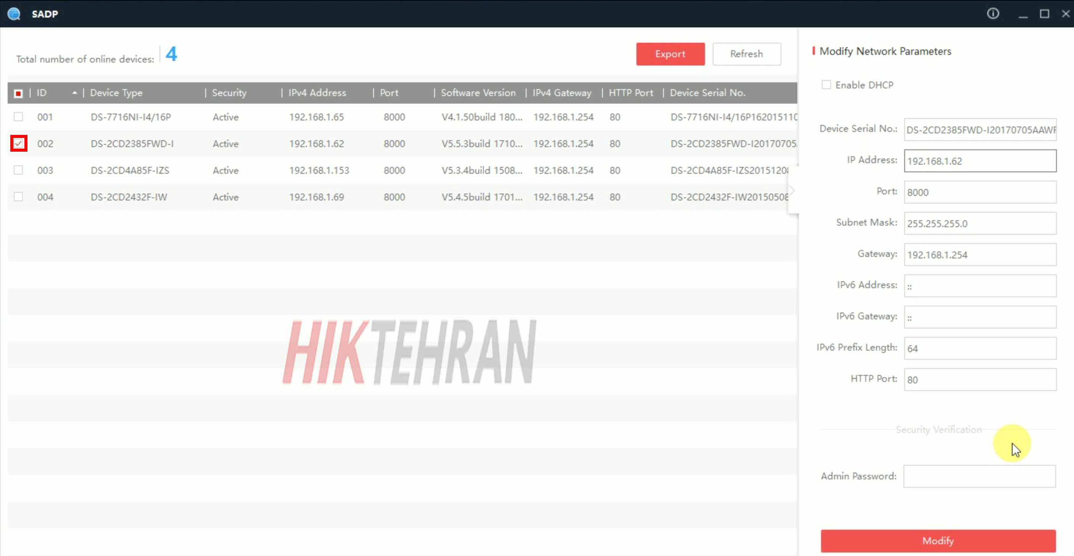
Task: Select device type DS-2CD4A85F-IZS
Action: click(130, 170)
